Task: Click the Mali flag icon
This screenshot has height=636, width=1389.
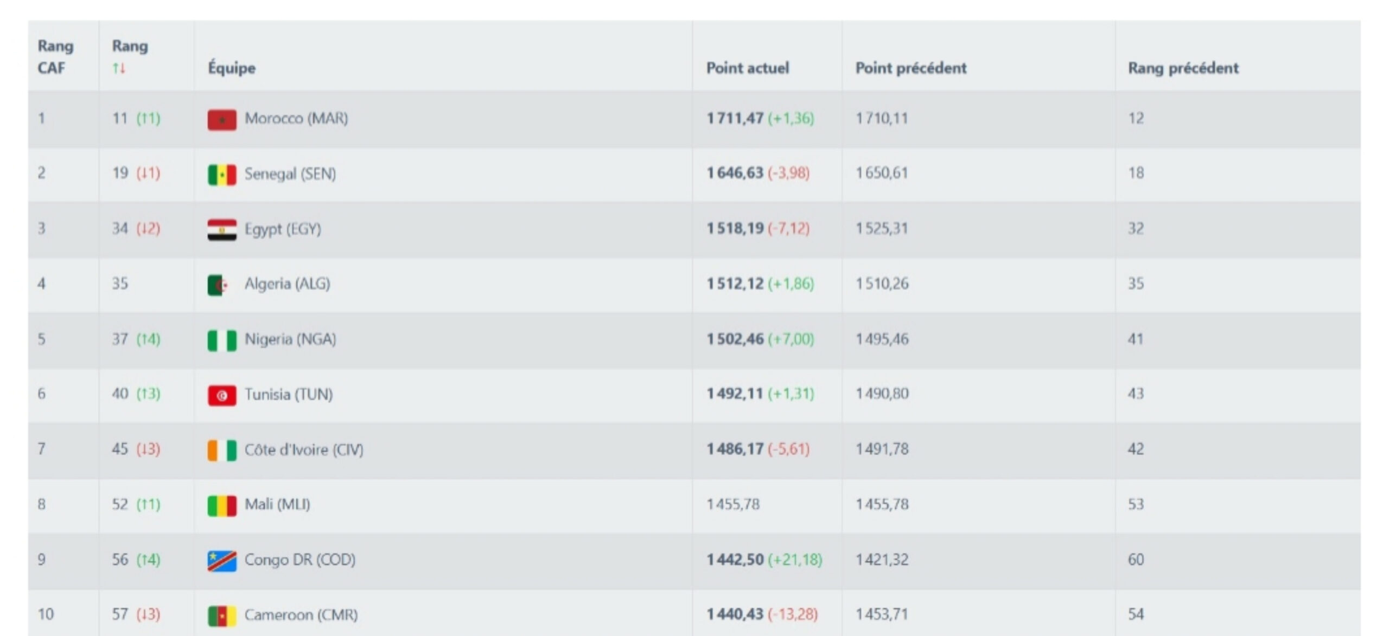Action: [222, 505]
